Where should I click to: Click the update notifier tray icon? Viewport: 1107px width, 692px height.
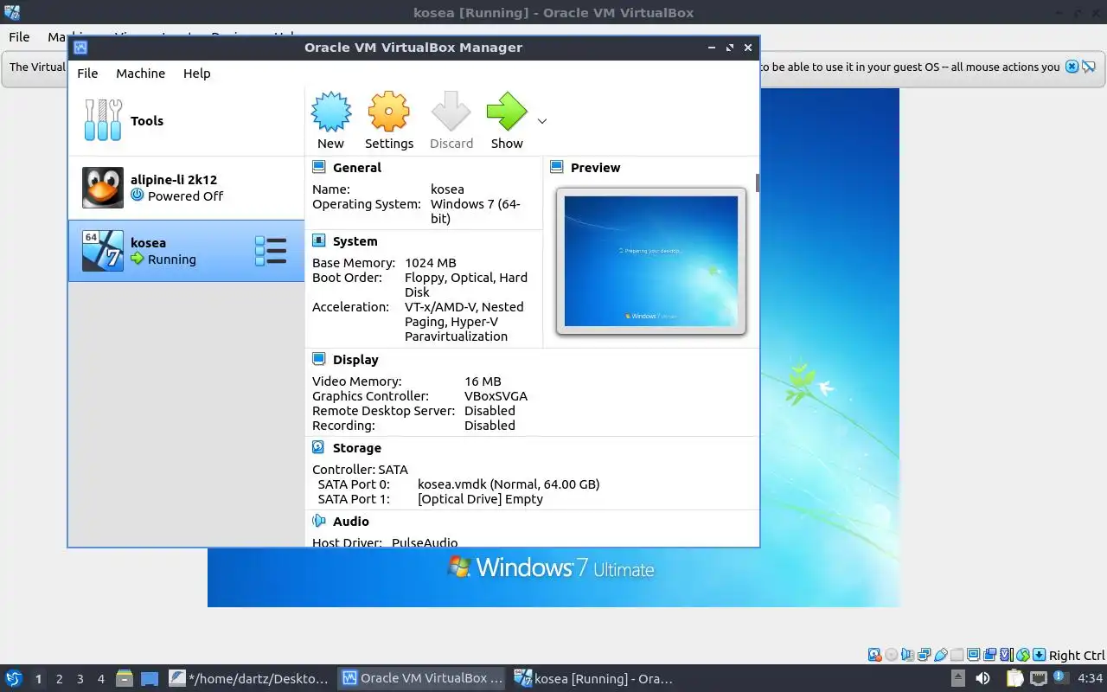point(1060,677)
